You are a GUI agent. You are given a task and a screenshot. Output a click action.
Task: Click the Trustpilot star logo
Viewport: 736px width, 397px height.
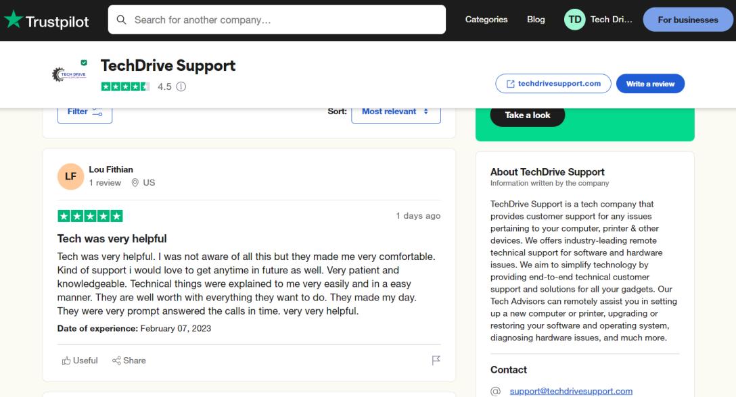click(13, 20)
